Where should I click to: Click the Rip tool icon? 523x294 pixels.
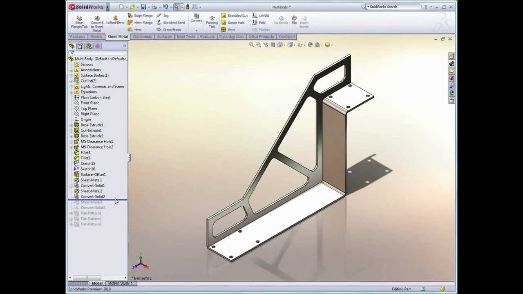click(294, 20)
